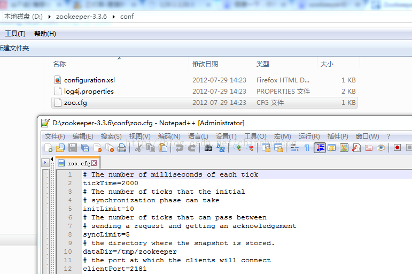Click the dataDir=/tmp/zookeeper line
The image size is (412, 274).
130,252
